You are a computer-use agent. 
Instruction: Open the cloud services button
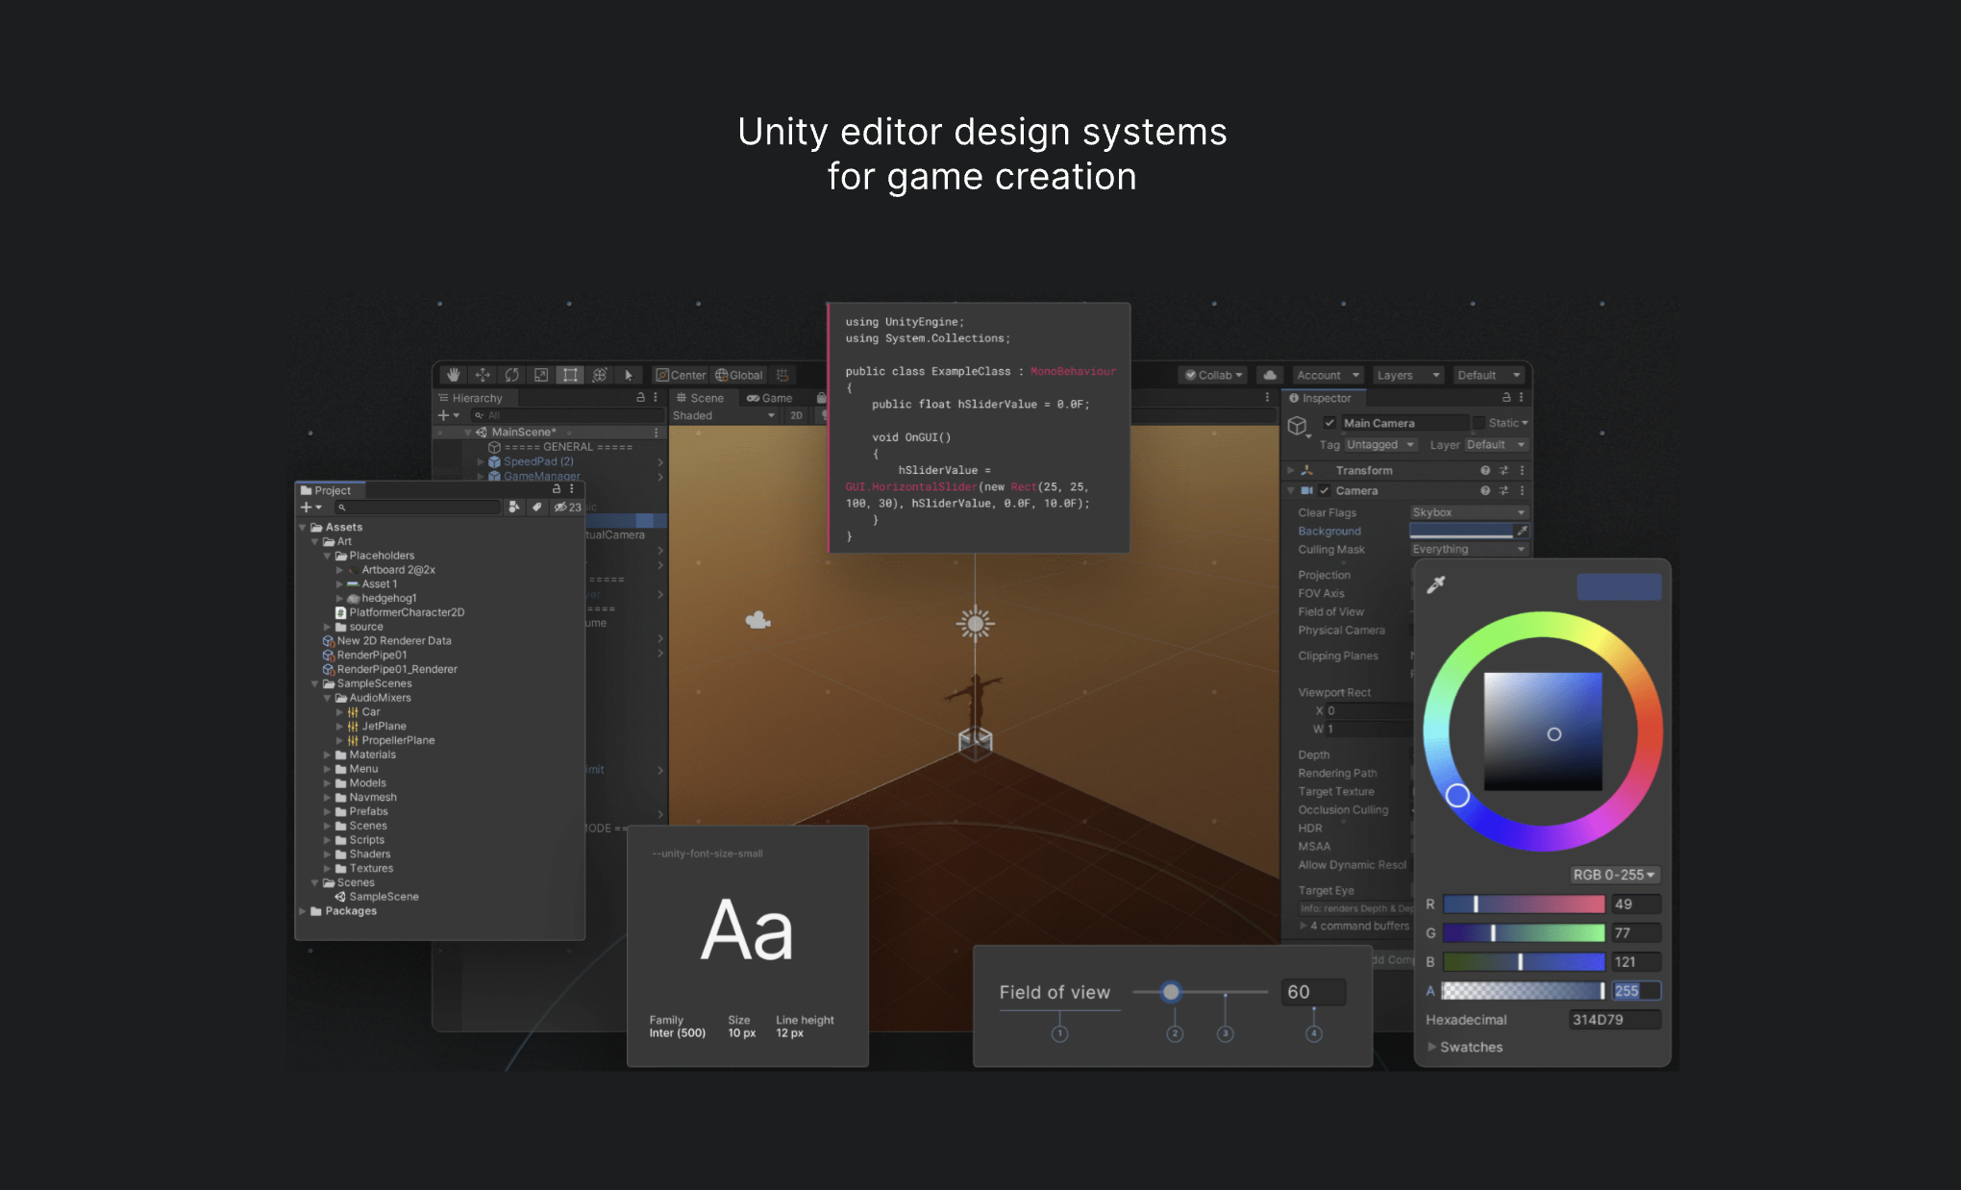[x=1270, y=375]
